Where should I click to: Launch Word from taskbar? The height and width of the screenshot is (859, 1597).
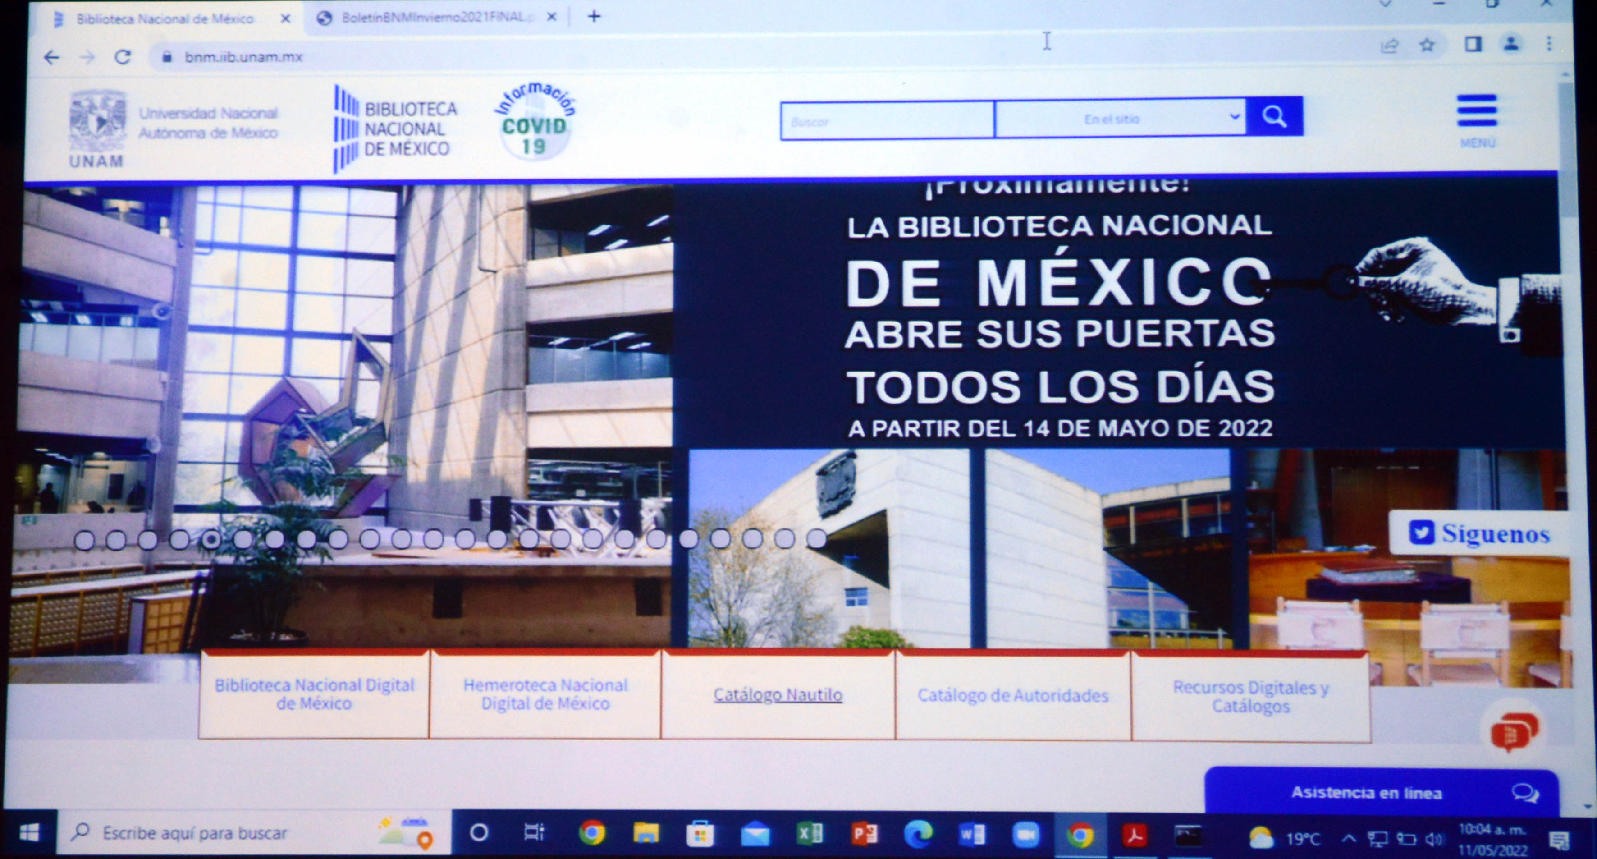click(972, 835)
